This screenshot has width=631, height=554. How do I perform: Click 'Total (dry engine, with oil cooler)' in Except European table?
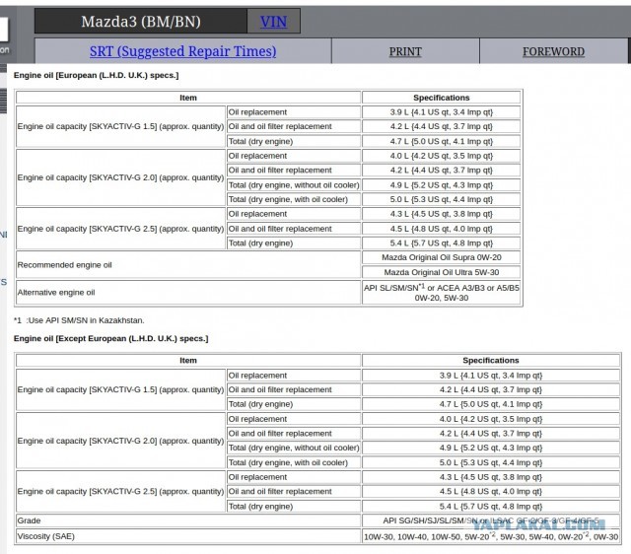click(294, 462)
